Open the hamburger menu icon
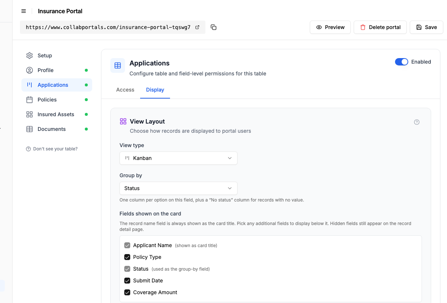Screen dimensions: 447x303 [x=24, y=11]
